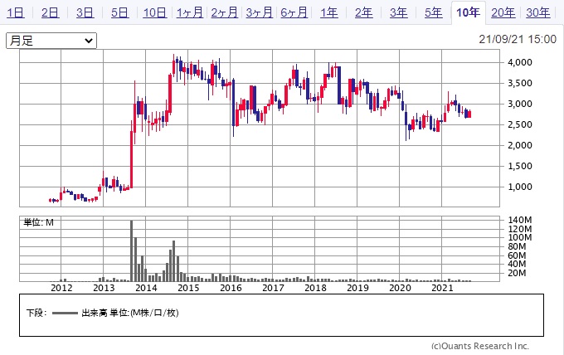Click the 2,000 price axis label
Viewport: 564px width, 355px height.
pyautogui.click(x=520, y=145)
